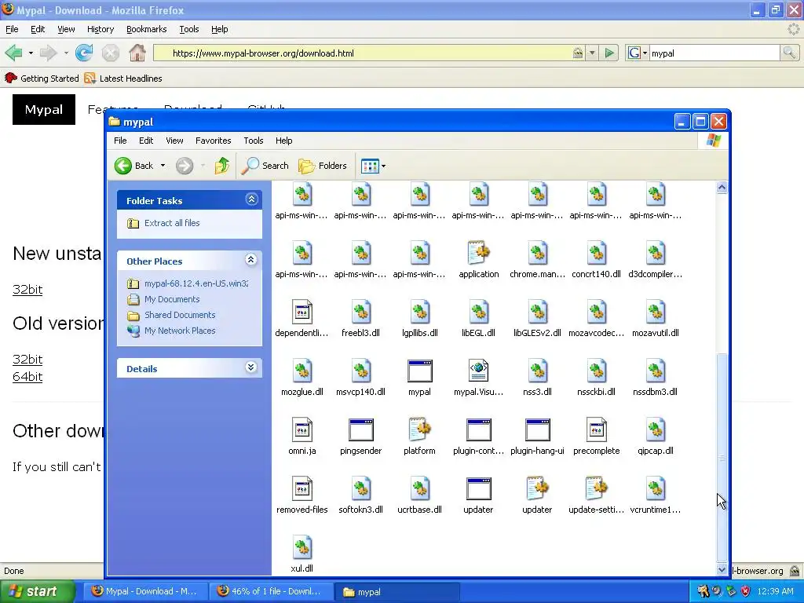Select the softokn3.dll file
Image resolution: width=804 pixels, height=603 pixels.
[361, 495]
